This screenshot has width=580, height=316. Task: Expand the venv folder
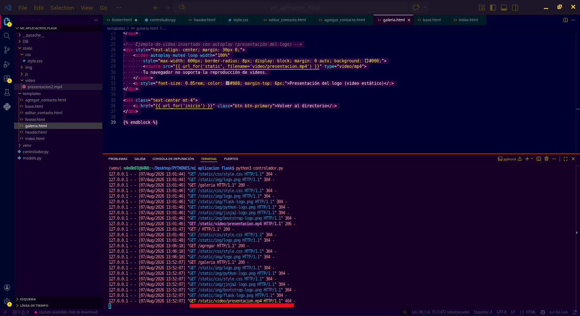click(x=58, y=145)
